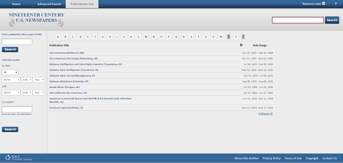Click Browse place of publication link
This screenshot has height=163, width=343.
click(x=17, y=114)
